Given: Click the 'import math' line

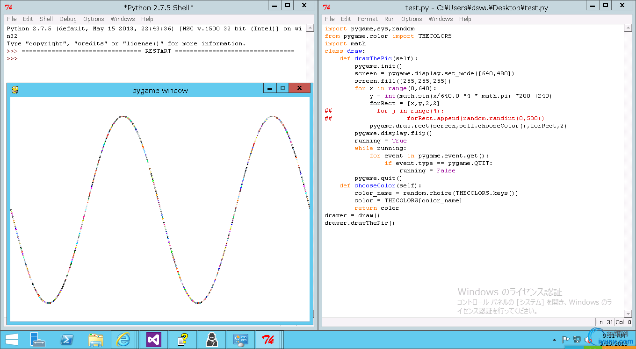Looking at the screenshot, I should (345, 43).
